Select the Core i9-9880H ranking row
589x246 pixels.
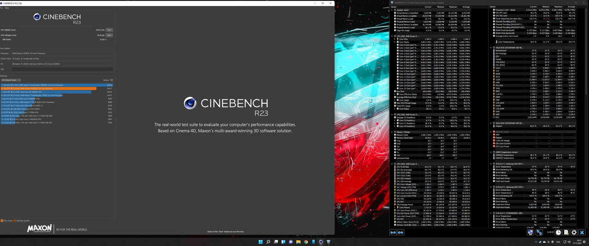coord(57,99)
